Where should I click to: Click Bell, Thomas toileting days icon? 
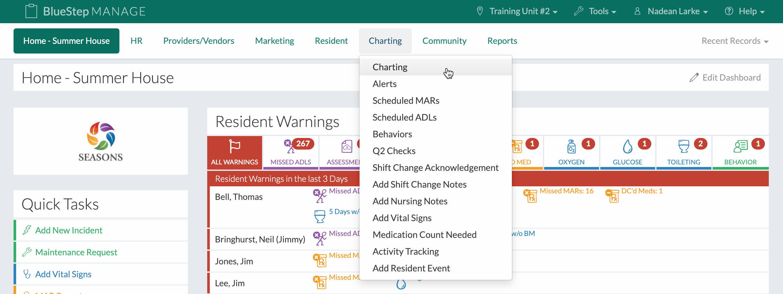320,216
